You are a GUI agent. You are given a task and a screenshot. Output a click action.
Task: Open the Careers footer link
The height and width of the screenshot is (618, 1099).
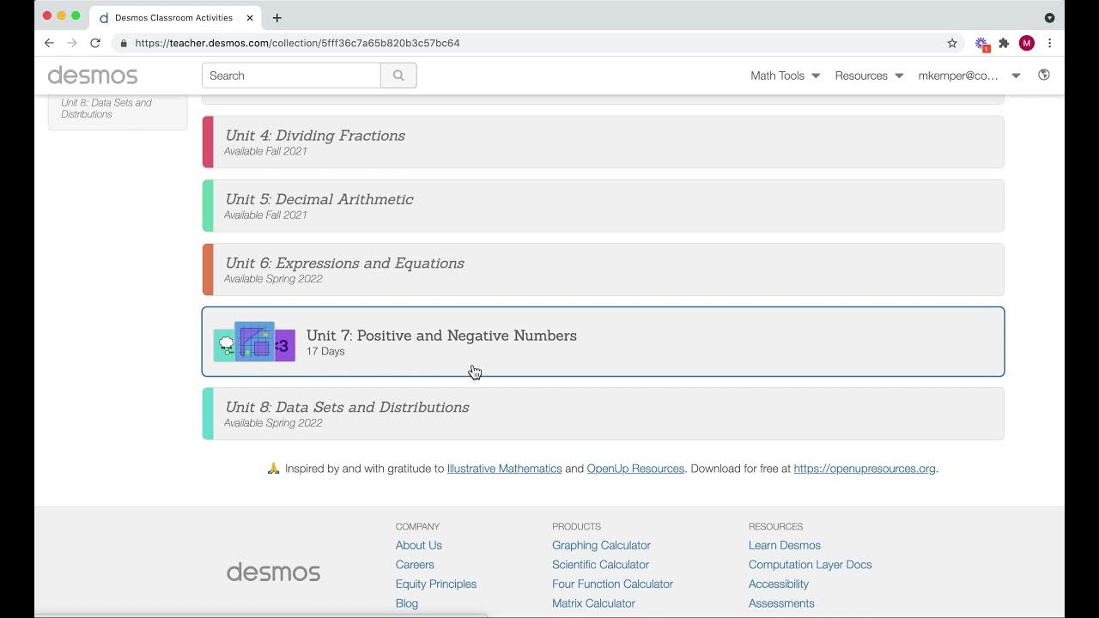(415, 565)
